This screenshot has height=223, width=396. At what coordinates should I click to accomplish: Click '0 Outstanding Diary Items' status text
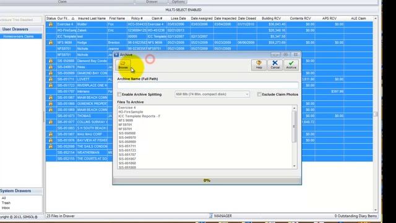tap(356, 216)
